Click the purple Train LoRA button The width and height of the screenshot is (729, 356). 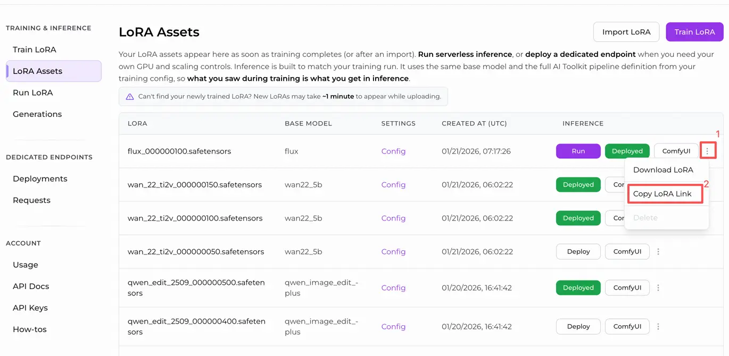694,32
